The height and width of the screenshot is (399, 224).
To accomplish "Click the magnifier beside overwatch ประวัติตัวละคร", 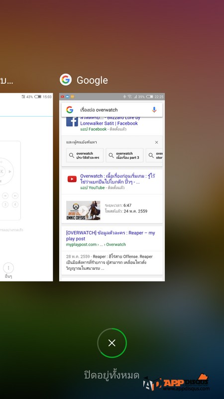I will (x=72, y=155).
